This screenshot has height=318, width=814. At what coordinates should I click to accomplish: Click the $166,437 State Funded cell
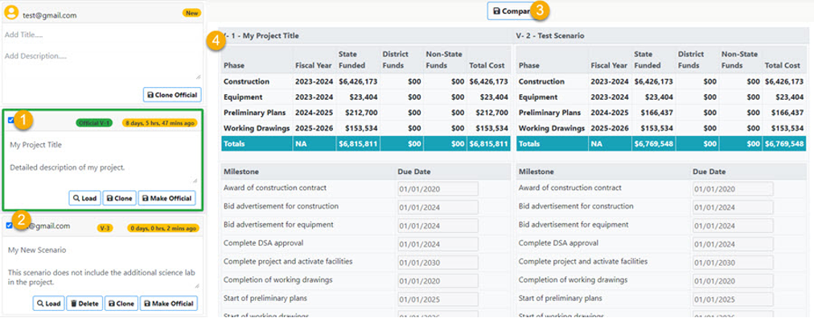tap(653, 113)
